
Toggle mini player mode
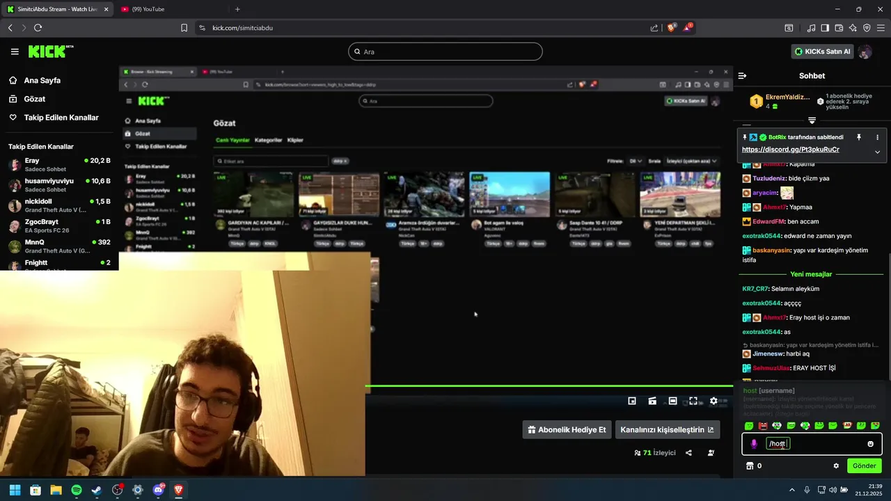click(x=632, y=401)
